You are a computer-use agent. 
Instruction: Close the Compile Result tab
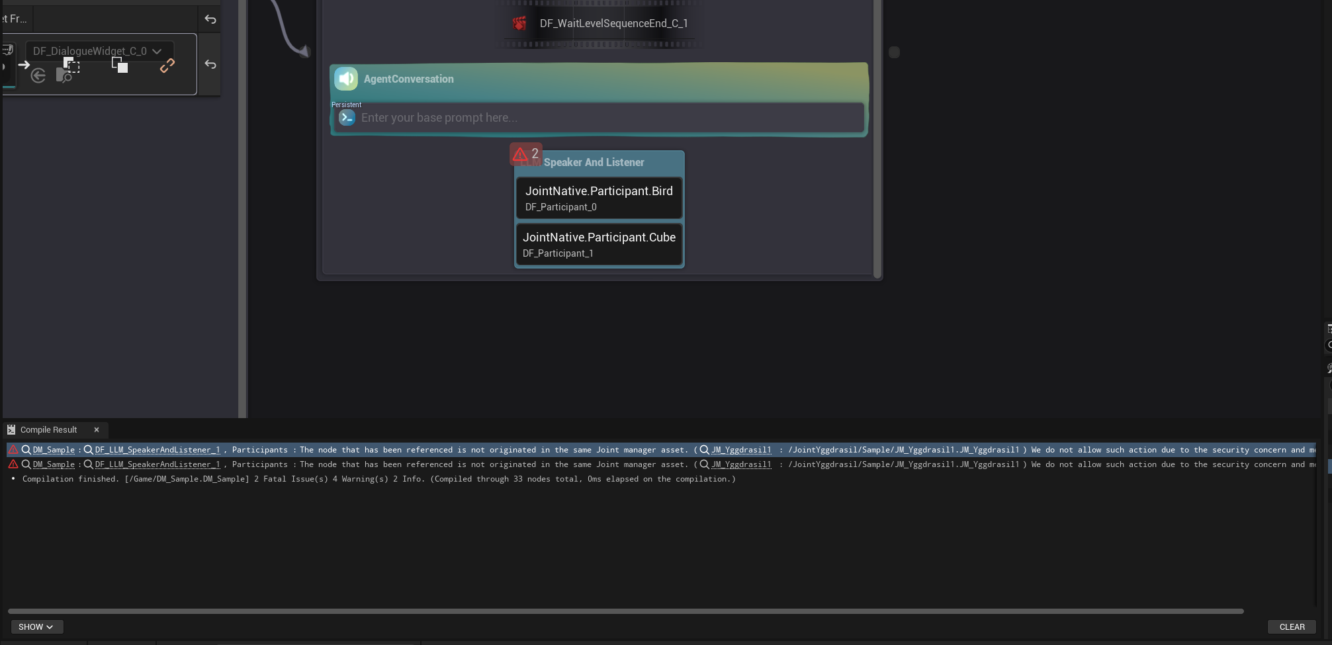(97, 430)
